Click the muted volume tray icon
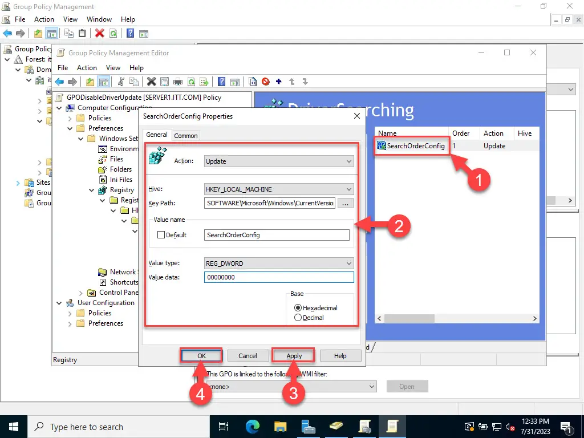 tap(510, 427)
